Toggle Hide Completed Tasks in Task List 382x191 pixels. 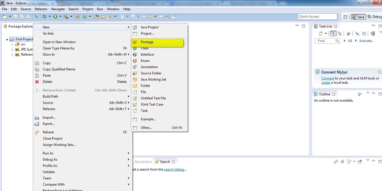tap(357, 33)
